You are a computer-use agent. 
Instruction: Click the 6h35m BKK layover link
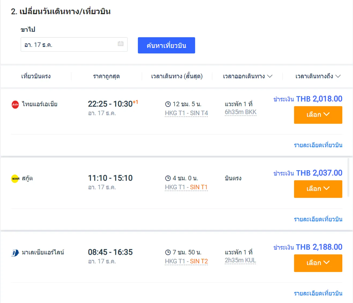[x=240, y=112]
